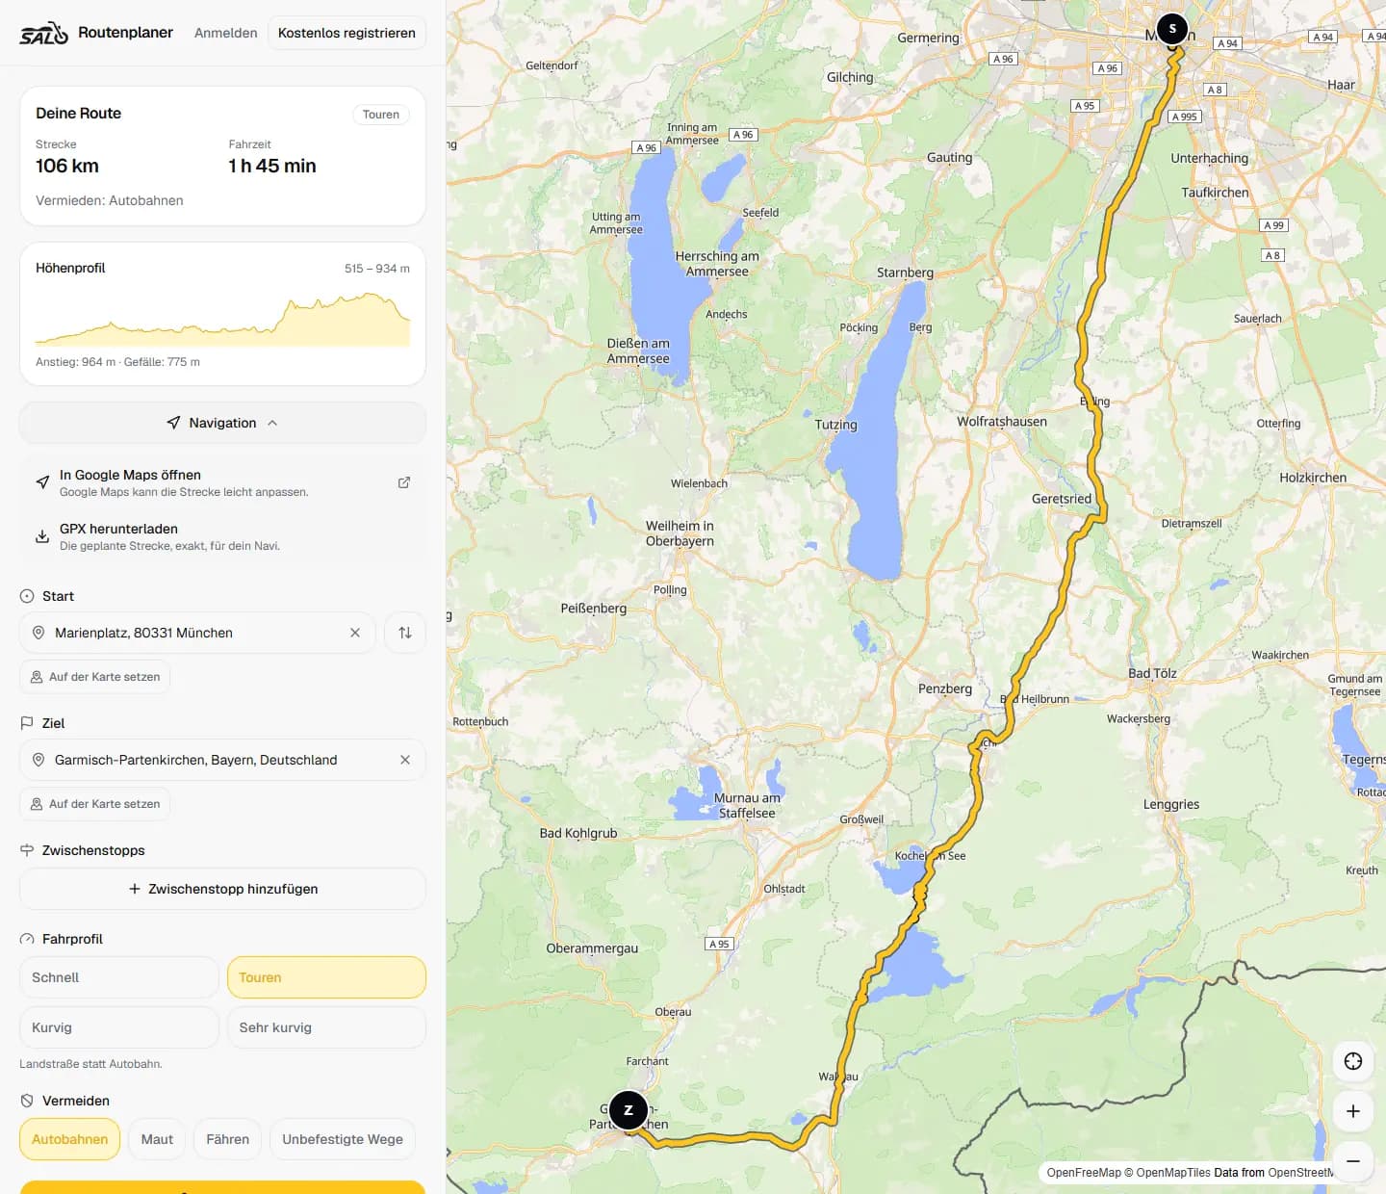Image resolution: width=1386 pixels, height=1194 pixels.
Task: Toggle the Fähren avoid option
Action: coord(228,1139)
